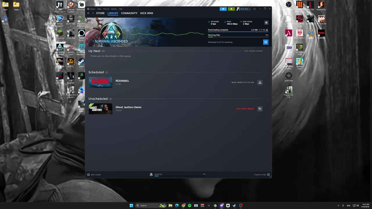Select the Assetto Corsa desktop icon
372x209 pixels.
[71, 49]
